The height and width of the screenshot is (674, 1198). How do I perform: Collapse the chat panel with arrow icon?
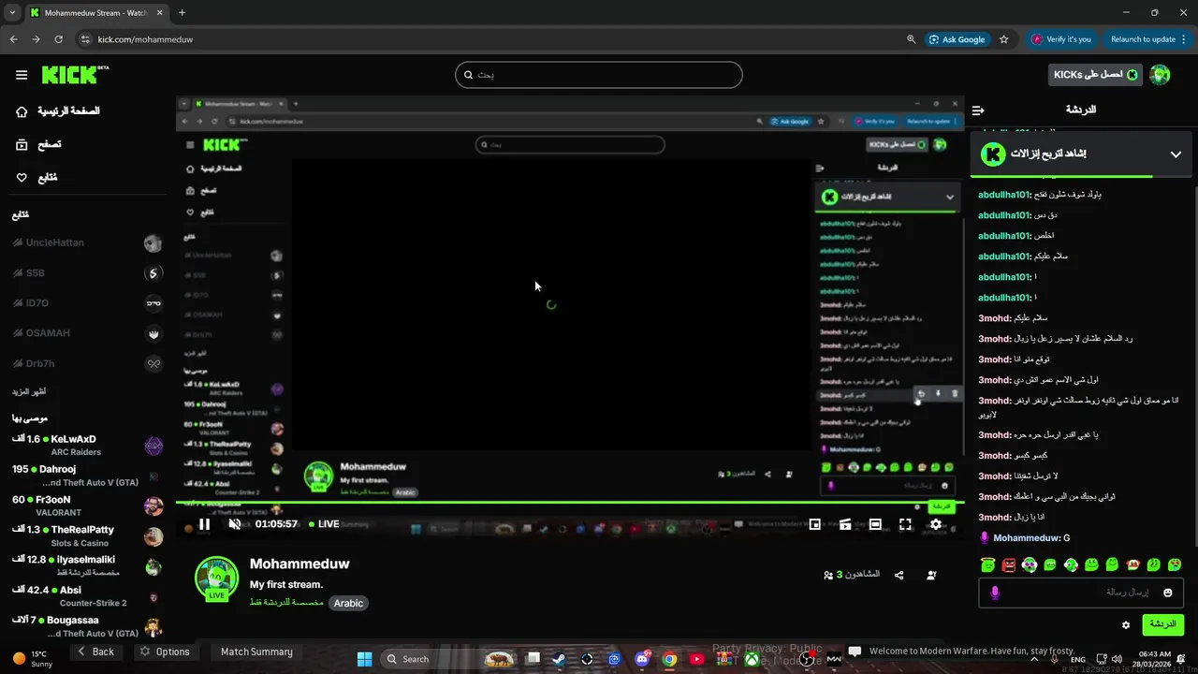tap(978, 110)
